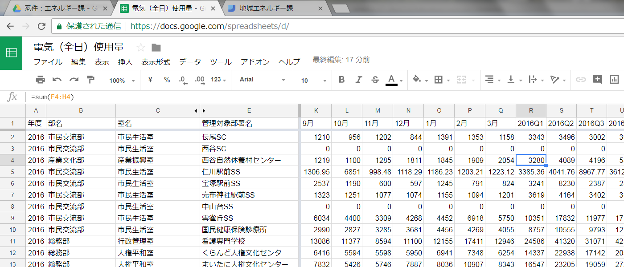Select the Paint format roller tool
Screen dimensions: 624x267
pos(90,80)
